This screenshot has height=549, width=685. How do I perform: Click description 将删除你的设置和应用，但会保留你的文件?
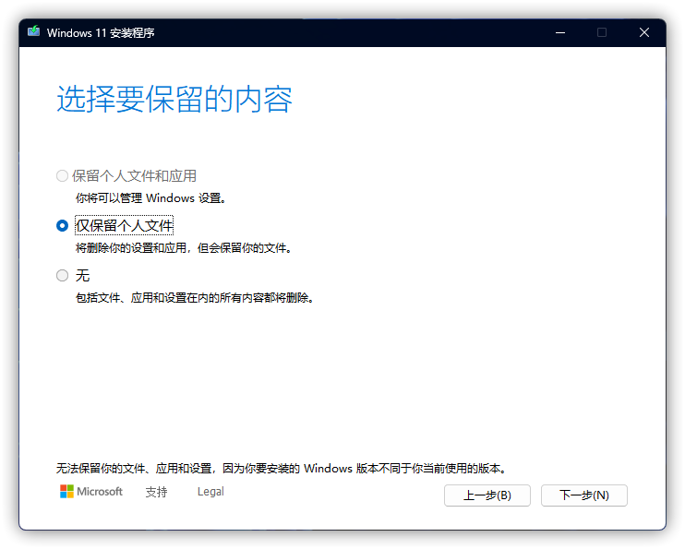coord(183,248)
